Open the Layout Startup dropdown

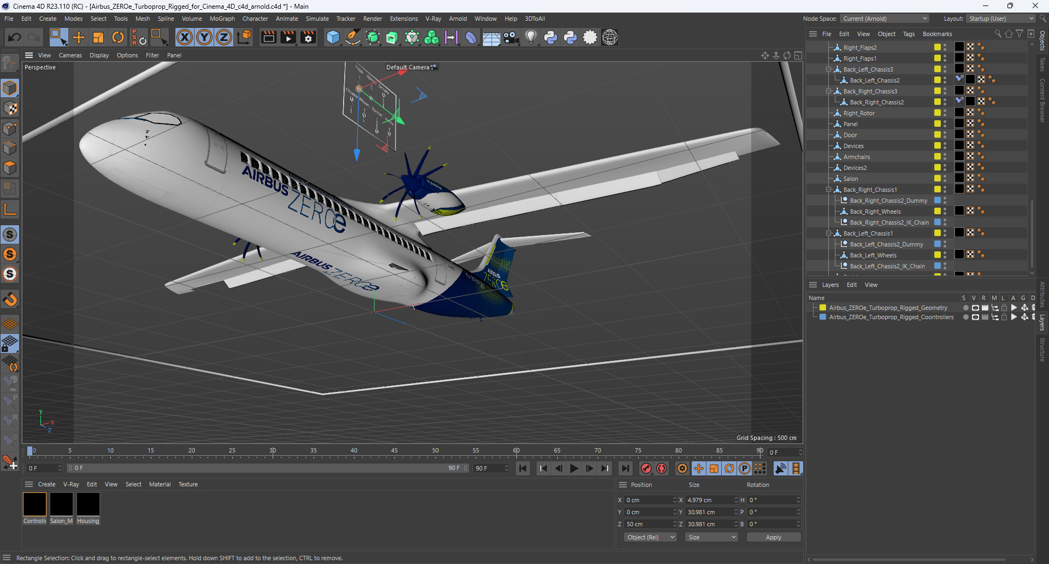[1001, 19]
